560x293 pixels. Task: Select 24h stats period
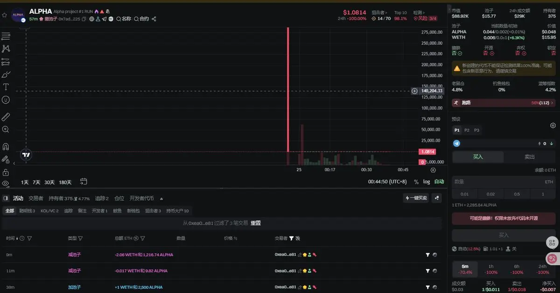point(542,269)
